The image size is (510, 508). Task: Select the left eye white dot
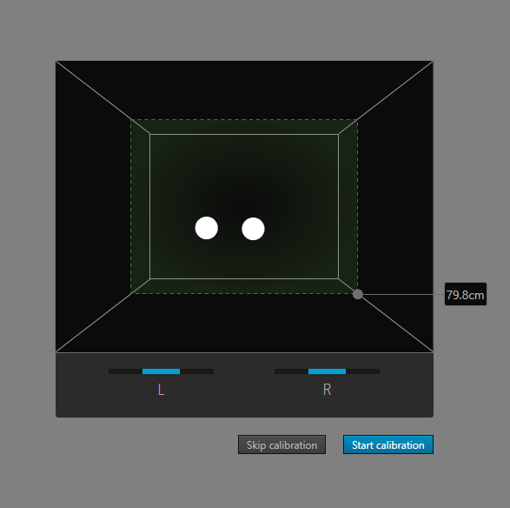click(x=207, y=228)
